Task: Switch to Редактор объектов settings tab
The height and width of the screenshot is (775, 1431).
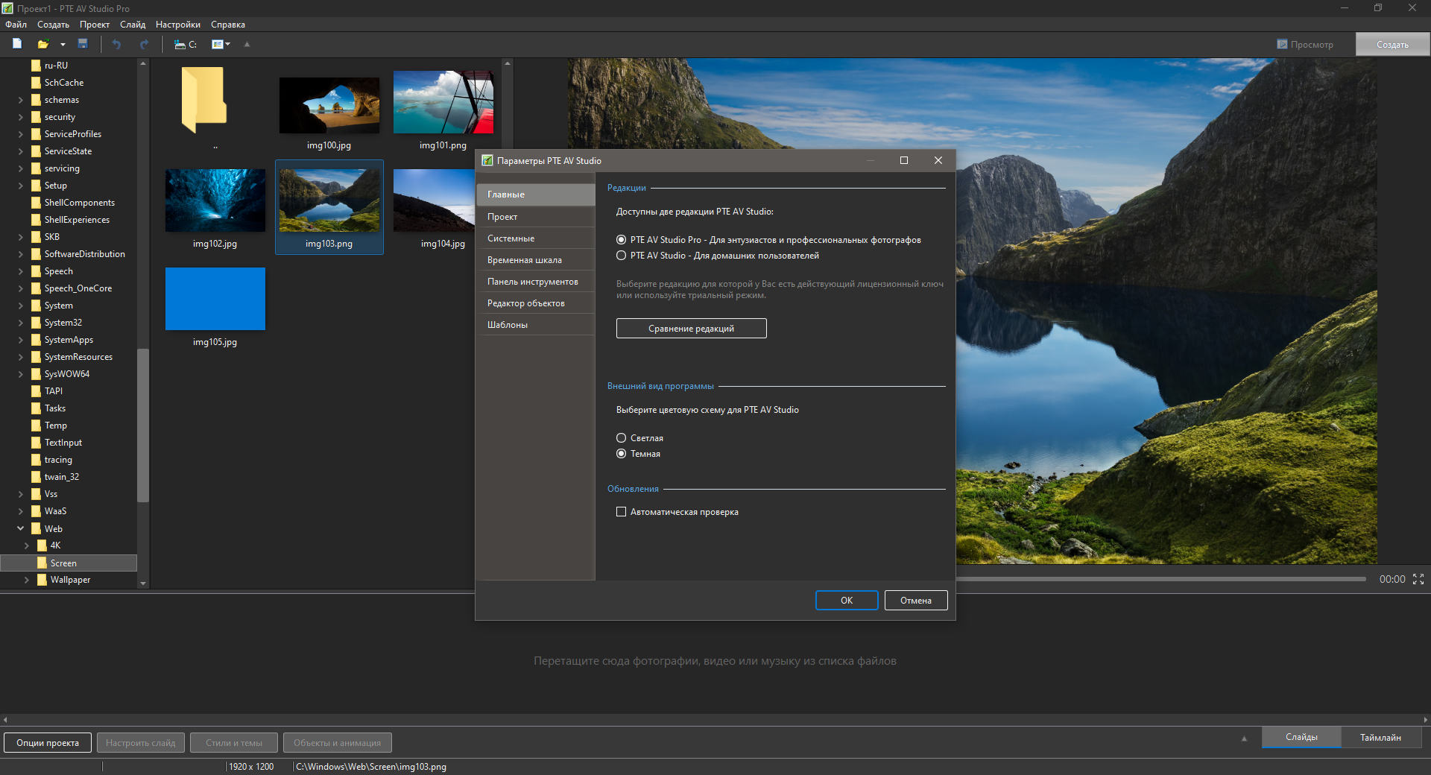Action: [x=535, y=303]
